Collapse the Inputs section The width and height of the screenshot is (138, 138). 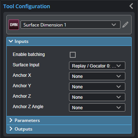[69, 41]
